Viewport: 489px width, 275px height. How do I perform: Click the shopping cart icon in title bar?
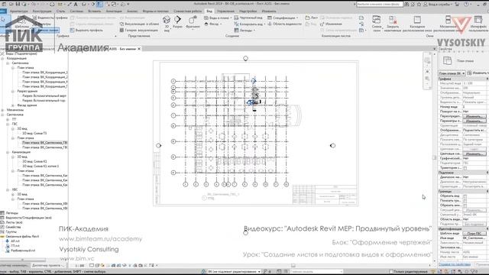click(457, 5)
